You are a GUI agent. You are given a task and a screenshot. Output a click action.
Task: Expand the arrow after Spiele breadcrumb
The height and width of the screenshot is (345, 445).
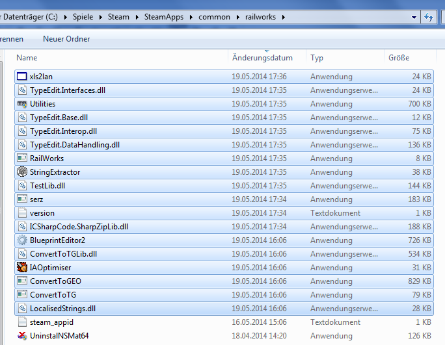pyautogui.click(x=101, y=18)
